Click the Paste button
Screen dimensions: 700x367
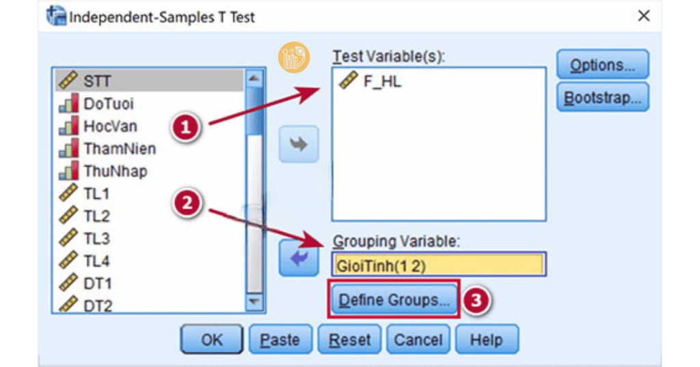click(280, 340)
